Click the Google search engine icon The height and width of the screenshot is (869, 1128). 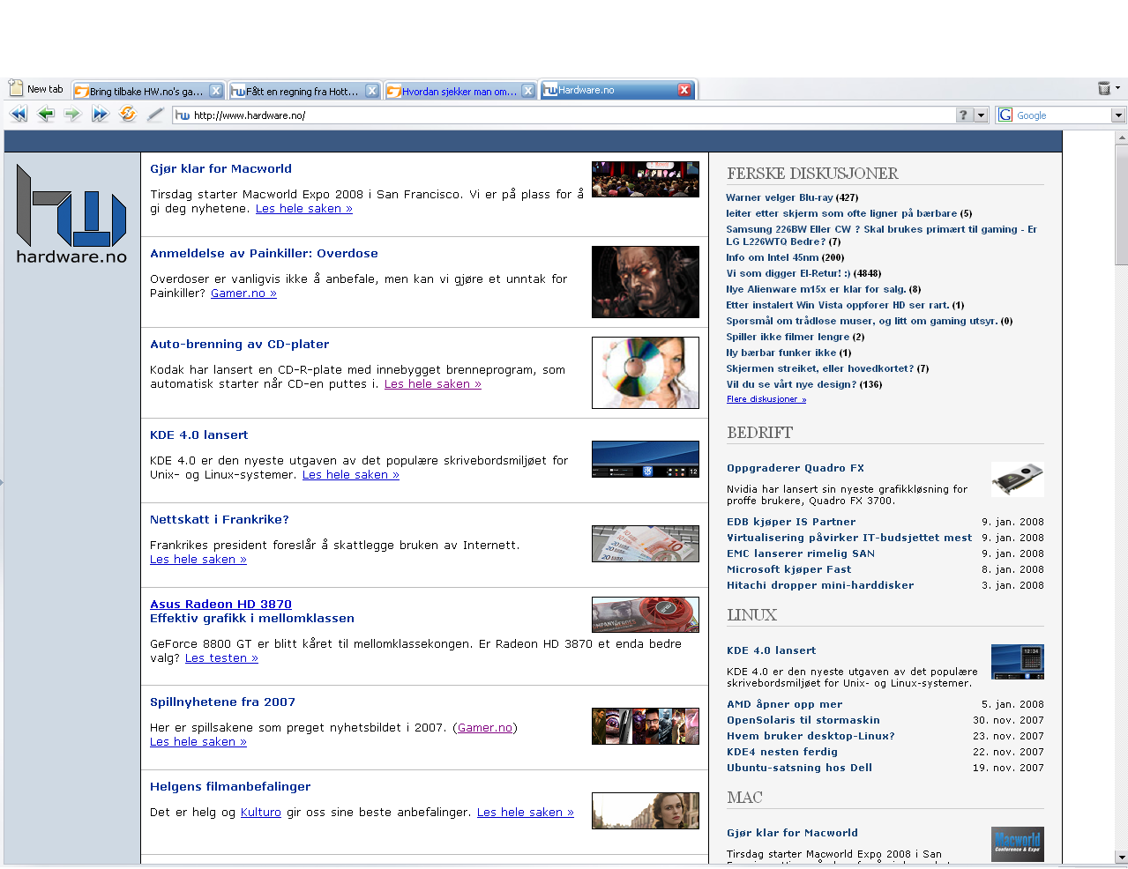(x=1005, y=115)
